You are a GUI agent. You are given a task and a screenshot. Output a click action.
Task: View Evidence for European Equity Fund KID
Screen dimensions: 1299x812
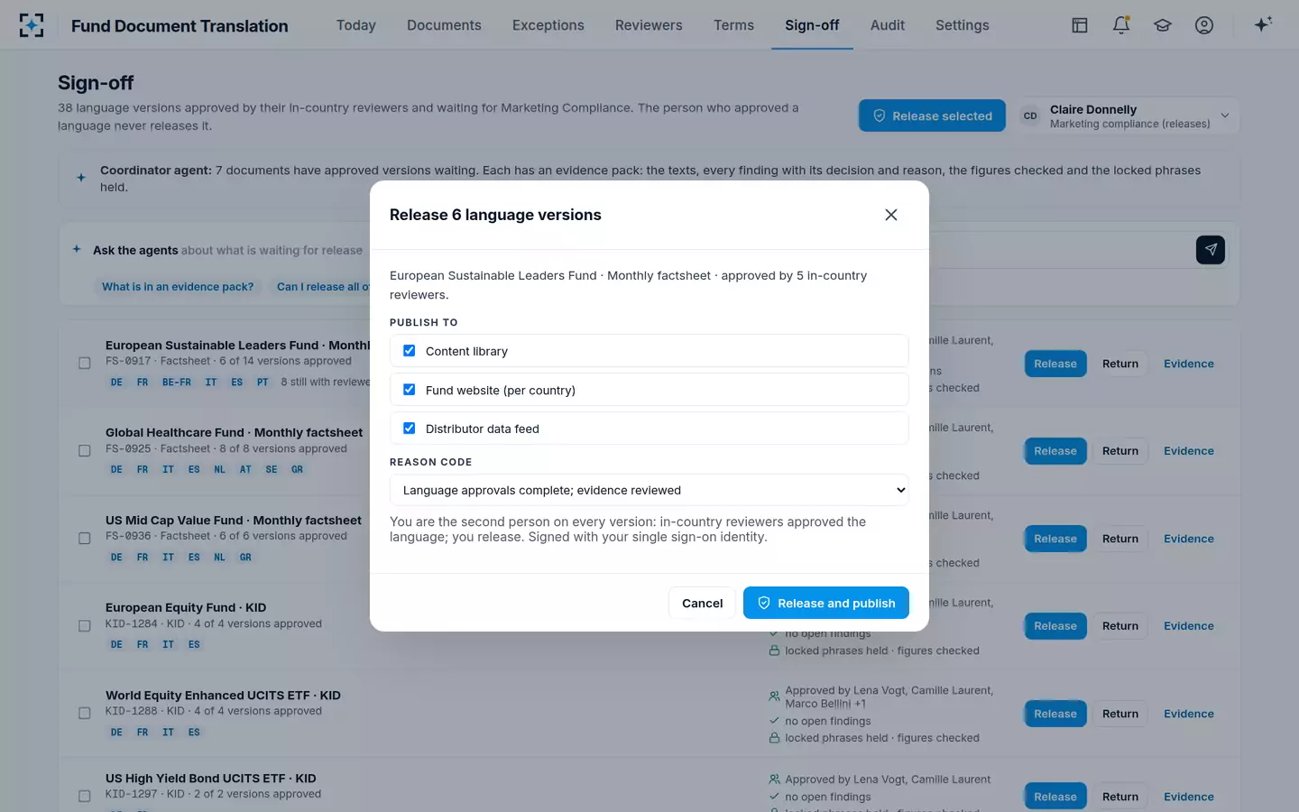1189,626
